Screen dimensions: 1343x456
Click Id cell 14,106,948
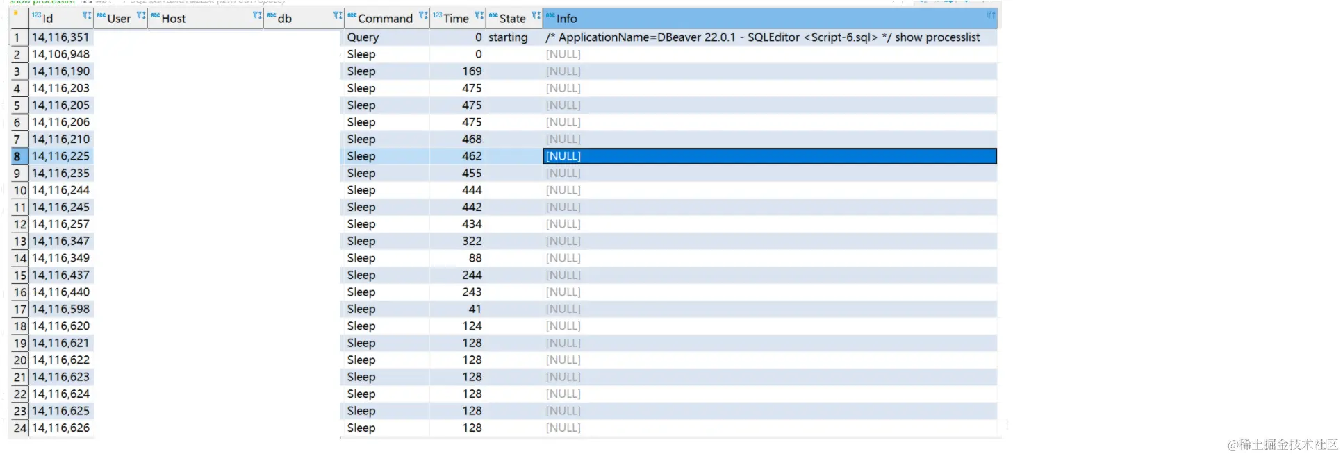[61, 54]
